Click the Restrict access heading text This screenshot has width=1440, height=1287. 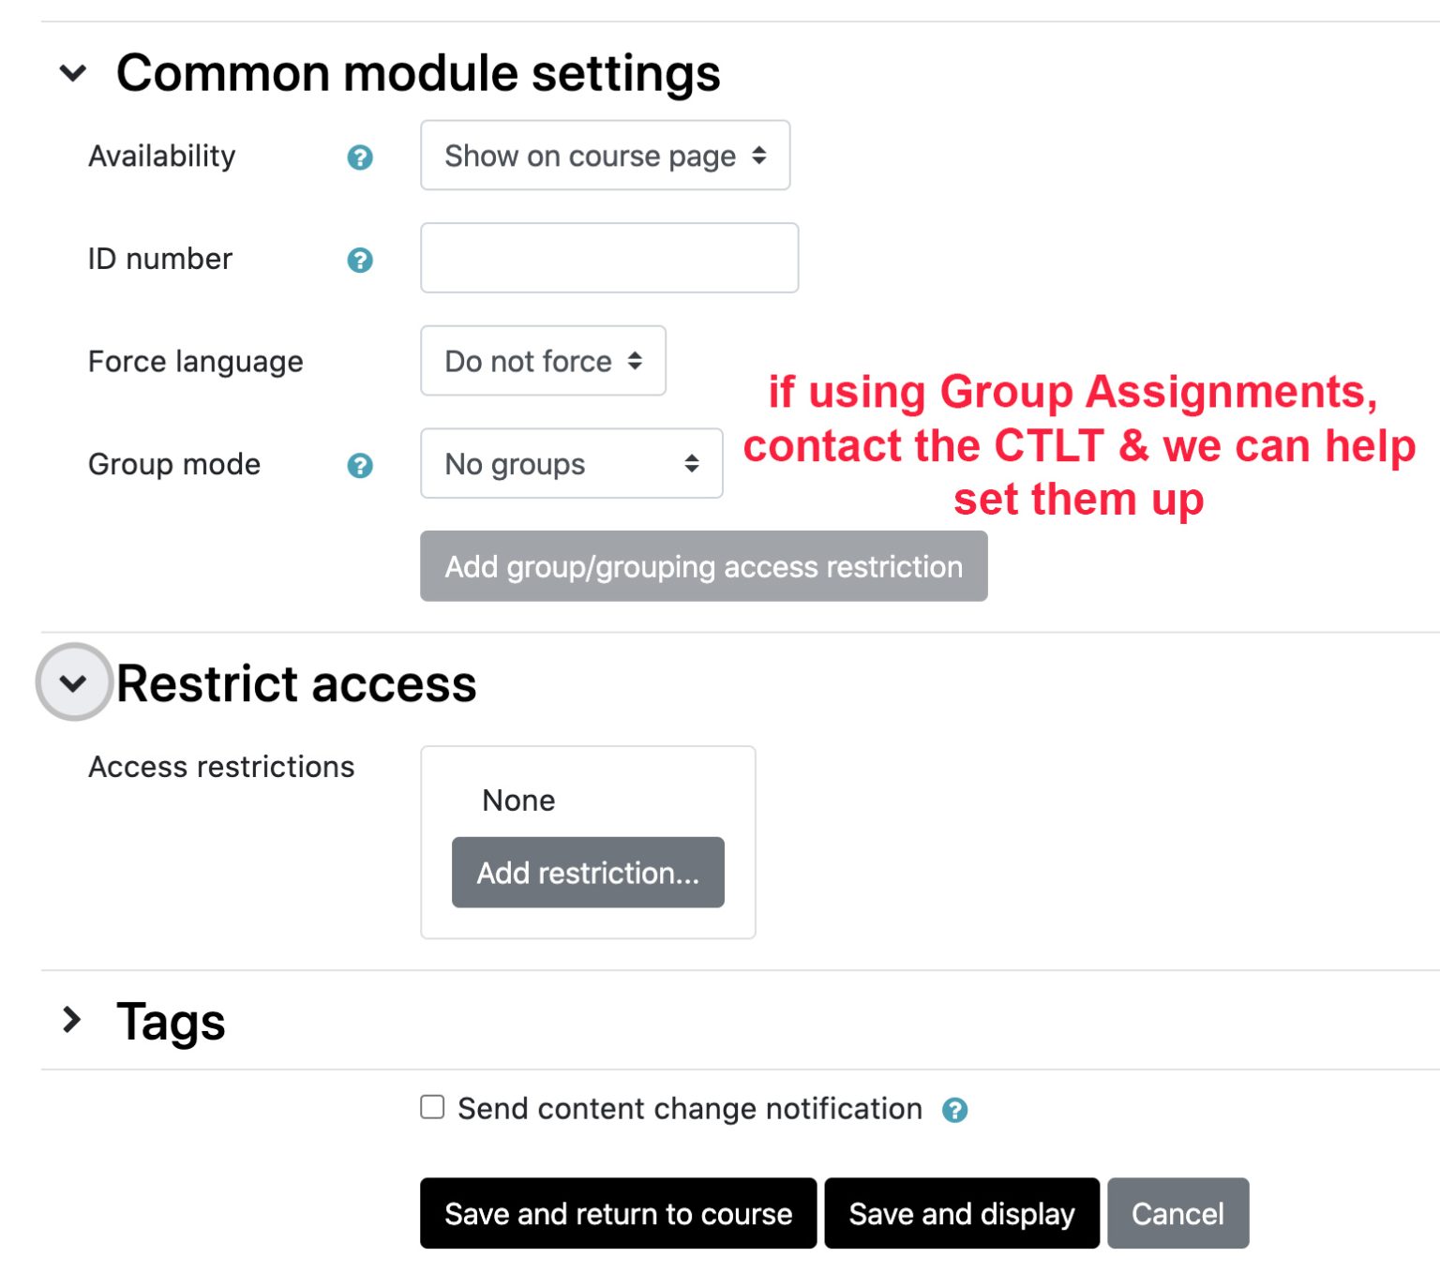coord(296,683)
